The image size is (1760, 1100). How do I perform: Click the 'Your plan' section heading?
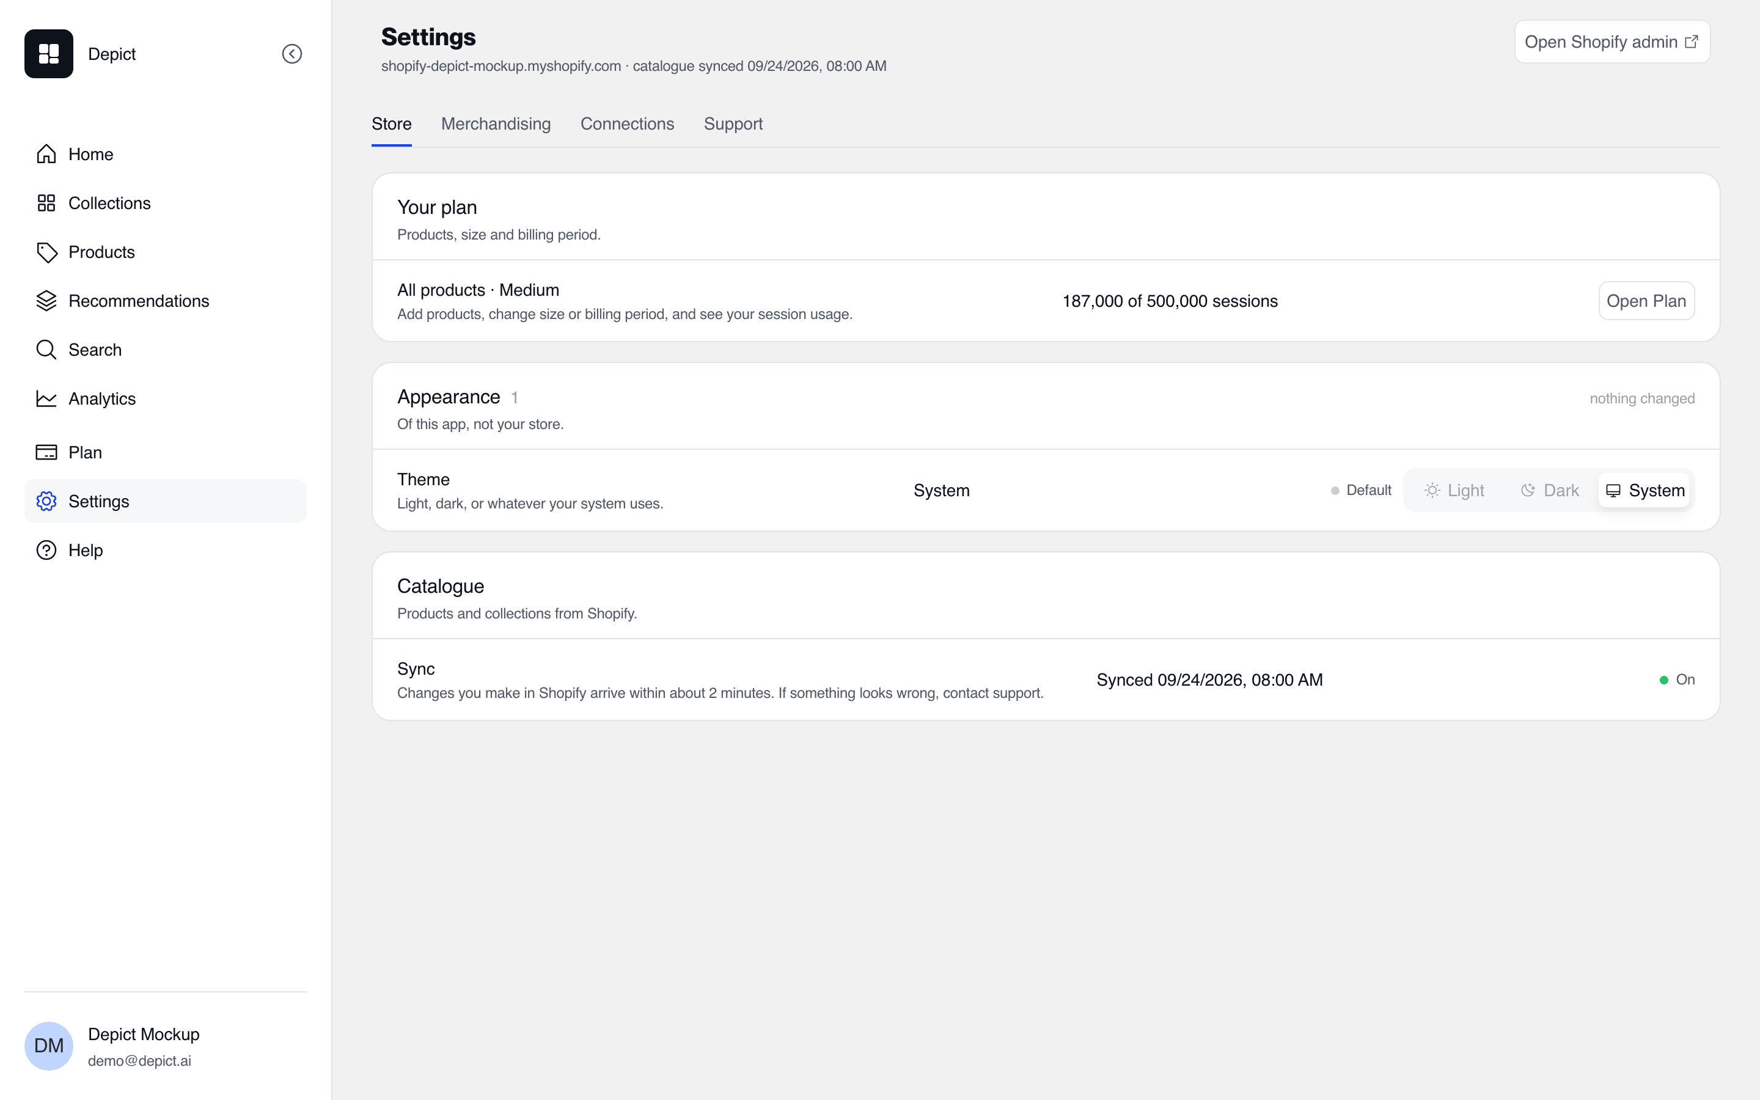click(437, 207)
